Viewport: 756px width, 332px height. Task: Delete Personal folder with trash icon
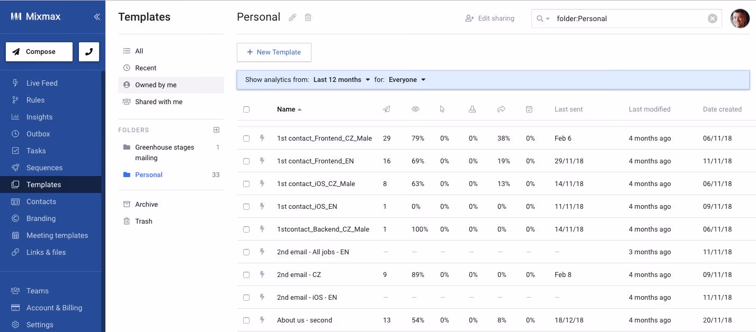click(308, 17)
